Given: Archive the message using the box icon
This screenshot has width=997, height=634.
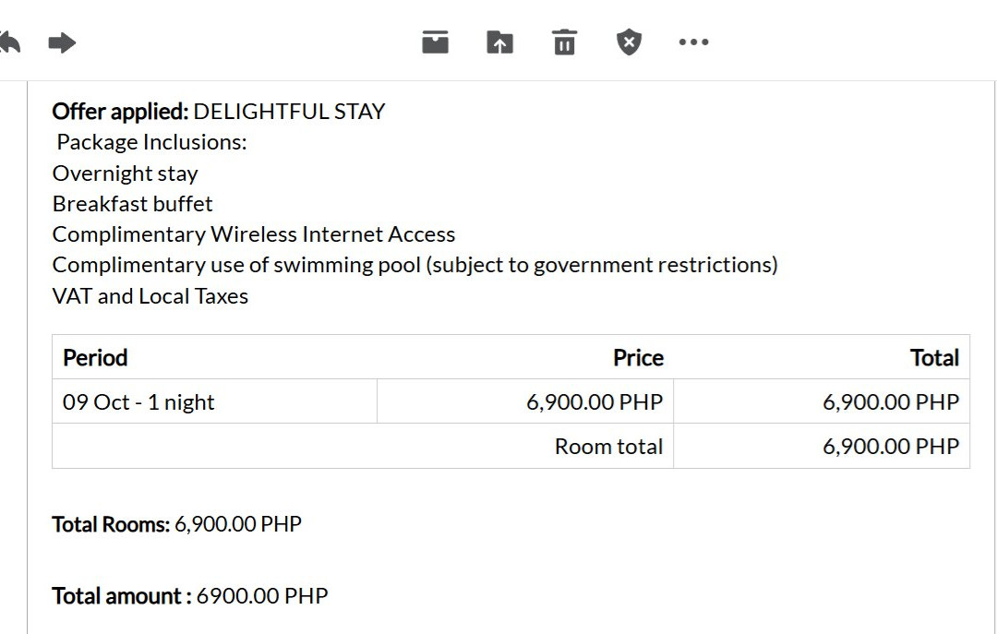Looking at the screenshot, I should [x=435, y=42].
